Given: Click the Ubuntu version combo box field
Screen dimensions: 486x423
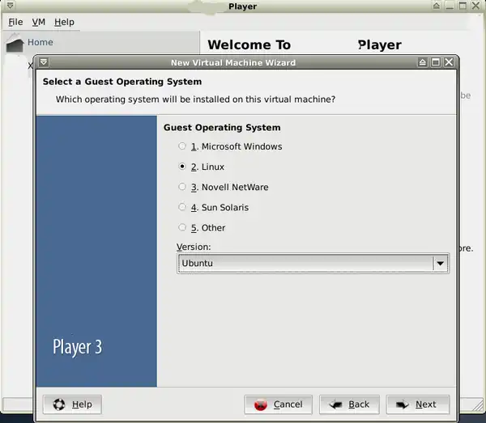Looking at the screenshot, I should [305, 263].
